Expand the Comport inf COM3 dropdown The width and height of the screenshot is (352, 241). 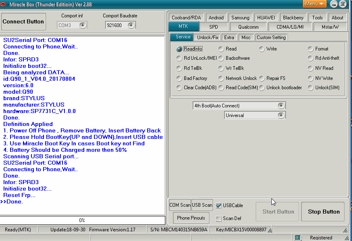pyautogui.click(x=83, y=25)
